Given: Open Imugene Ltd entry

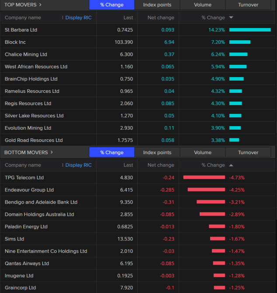Looking at the screenshot, I should [x=19, y=275].
